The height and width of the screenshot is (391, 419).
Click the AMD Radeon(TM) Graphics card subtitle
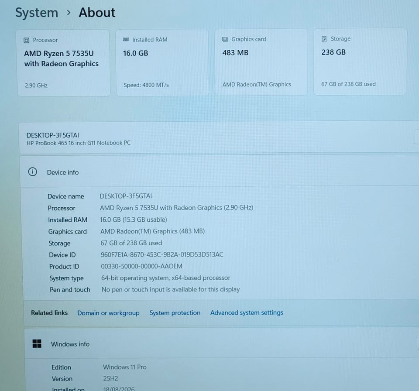click(x=257, y=85)
